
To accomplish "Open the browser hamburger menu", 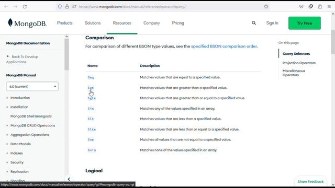I will click(329, 7).
